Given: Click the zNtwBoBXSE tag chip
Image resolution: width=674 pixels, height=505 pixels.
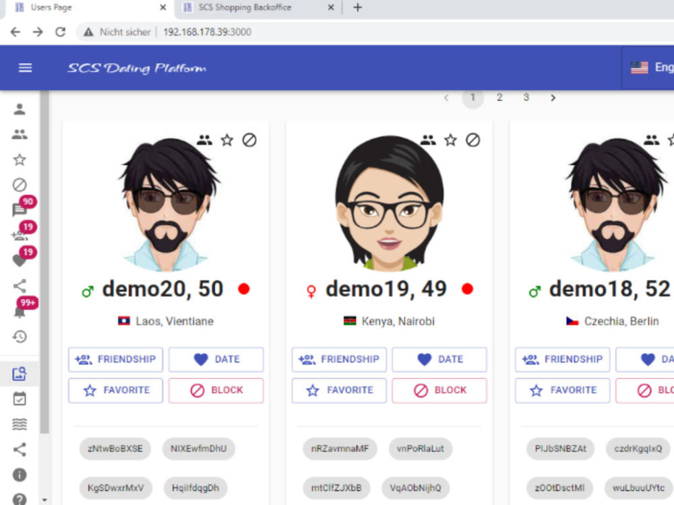Looking at the screenshot, I should [x=115, y=448].
